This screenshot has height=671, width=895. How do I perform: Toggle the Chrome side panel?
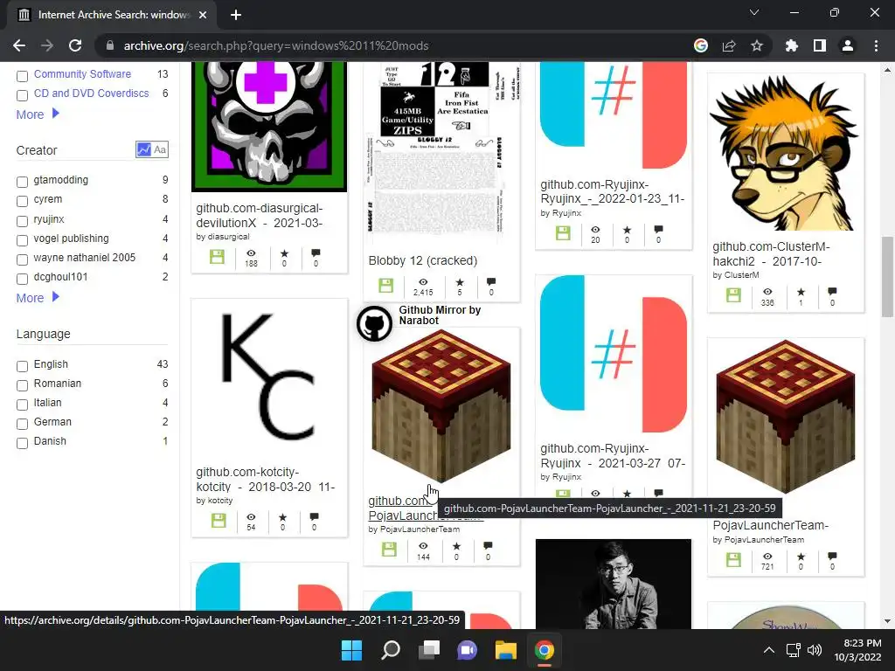click(x=820, y=45)
